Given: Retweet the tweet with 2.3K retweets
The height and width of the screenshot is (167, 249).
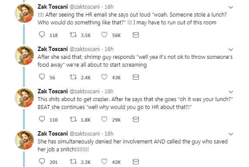Looking at the screenshot, I should (73, 162).
